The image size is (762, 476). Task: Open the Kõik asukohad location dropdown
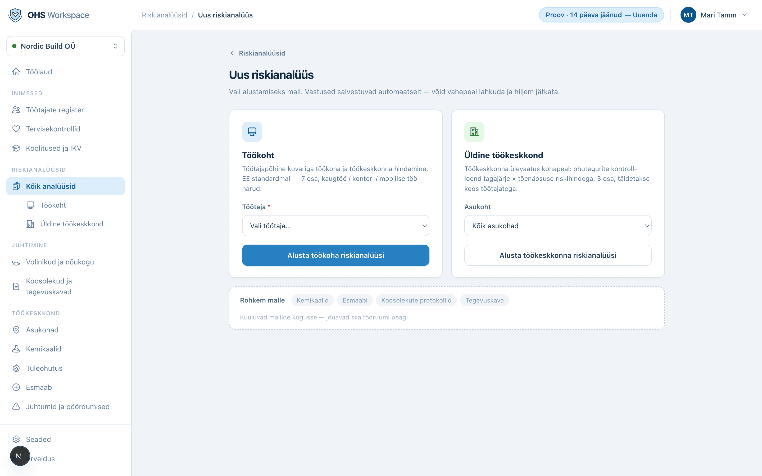(558, 225)
